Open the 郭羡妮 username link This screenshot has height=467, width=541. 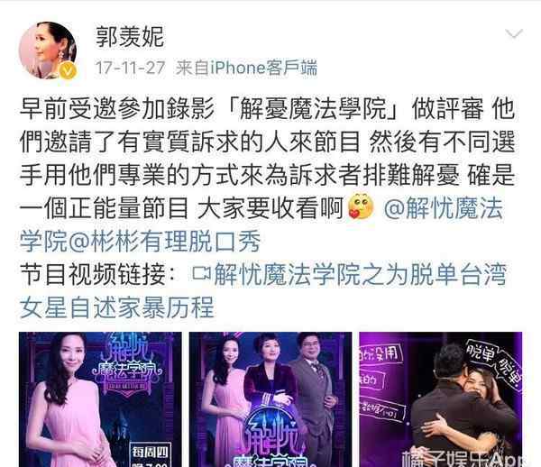click(x=130, y=37)
